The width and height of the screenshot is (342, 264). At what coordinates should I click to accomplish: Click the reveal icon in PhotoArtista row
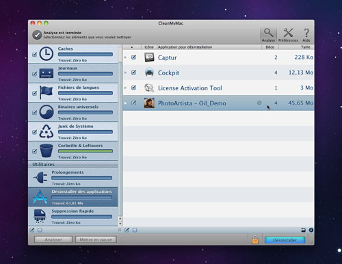259,103
